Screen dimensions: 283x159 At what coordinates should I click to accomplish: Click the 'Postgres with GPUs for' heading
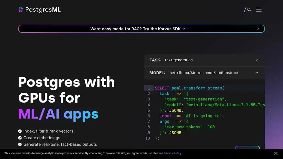(x=67, y=90)
